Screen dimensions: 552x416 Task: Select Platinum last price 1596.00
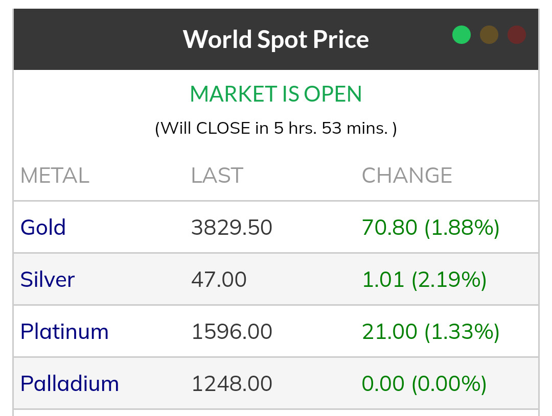[x=232, y=332]
